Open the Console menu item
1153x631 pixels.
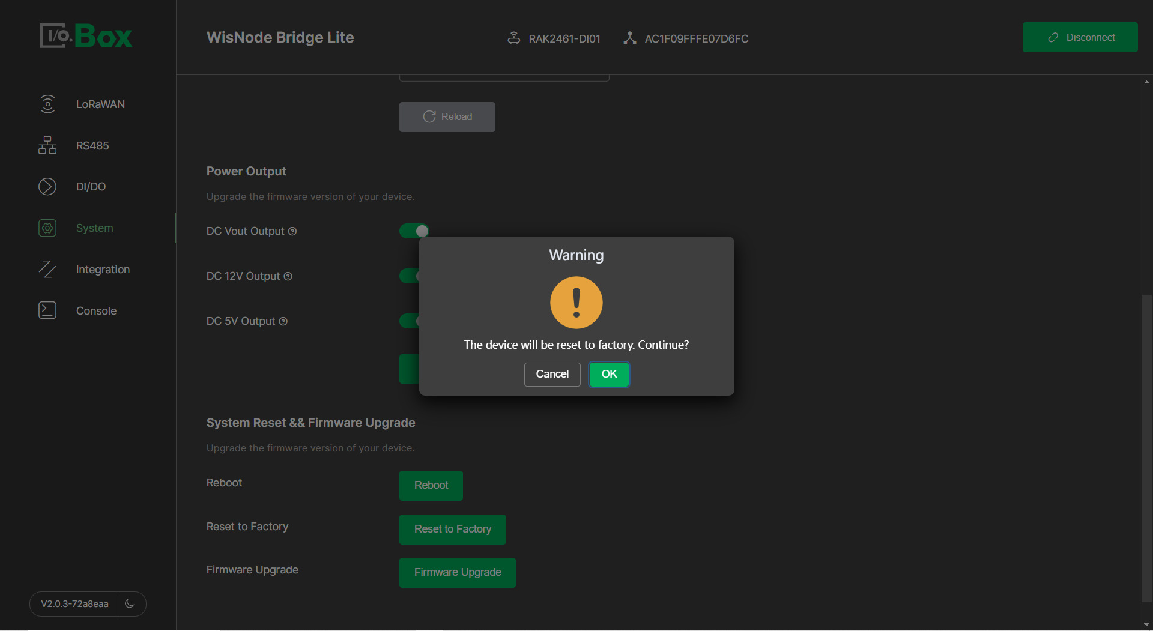(x=96, y=311)
